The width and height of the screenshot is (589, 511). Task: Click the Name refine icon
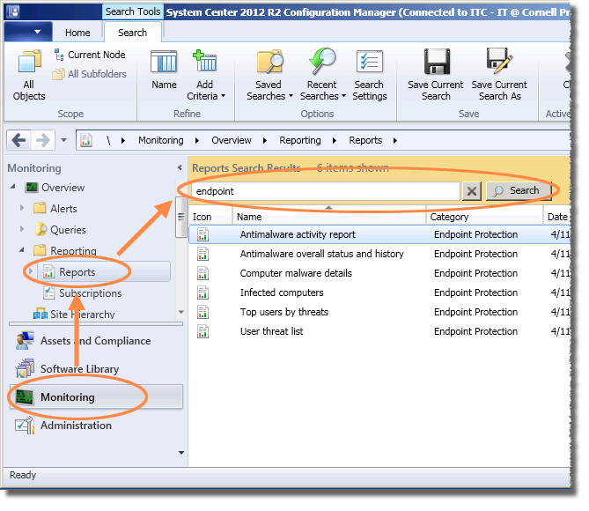(x=164, y=70)
